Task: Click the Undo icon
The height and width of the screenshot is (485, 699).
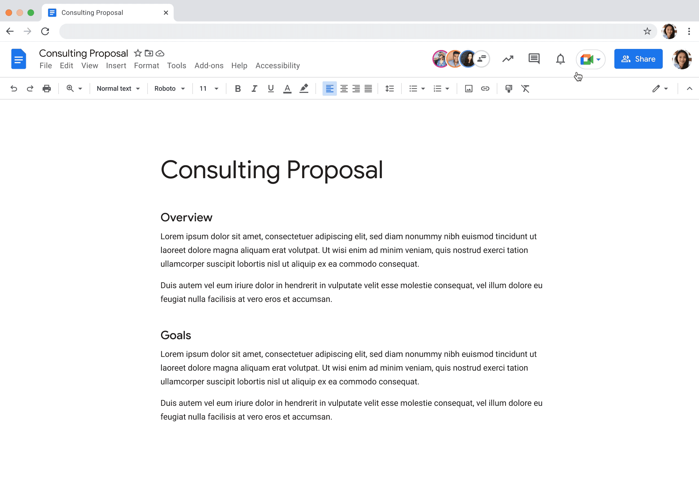Action: pos(13,88)
